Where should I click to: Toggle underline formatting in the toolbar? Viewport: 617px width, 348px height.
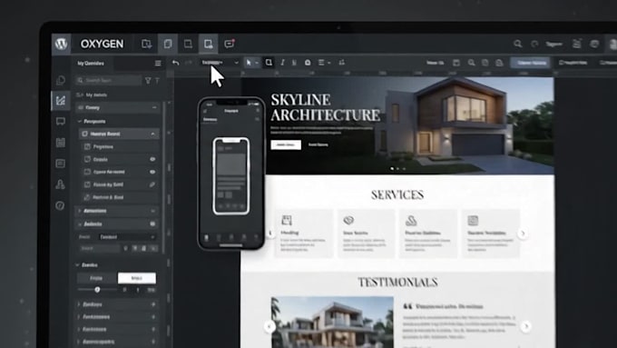[x=294, y=63]
